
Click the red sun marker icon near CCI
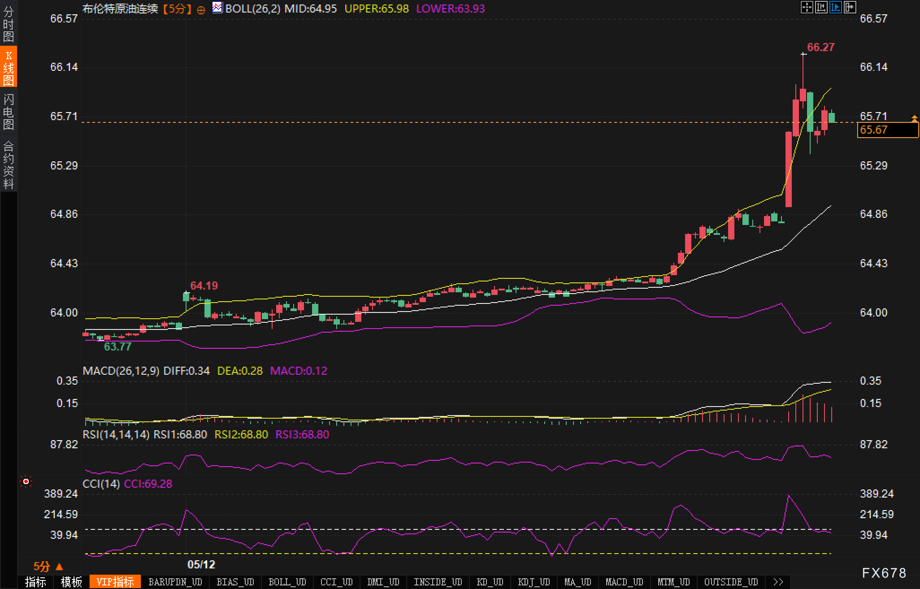click(x=26, y=482)
